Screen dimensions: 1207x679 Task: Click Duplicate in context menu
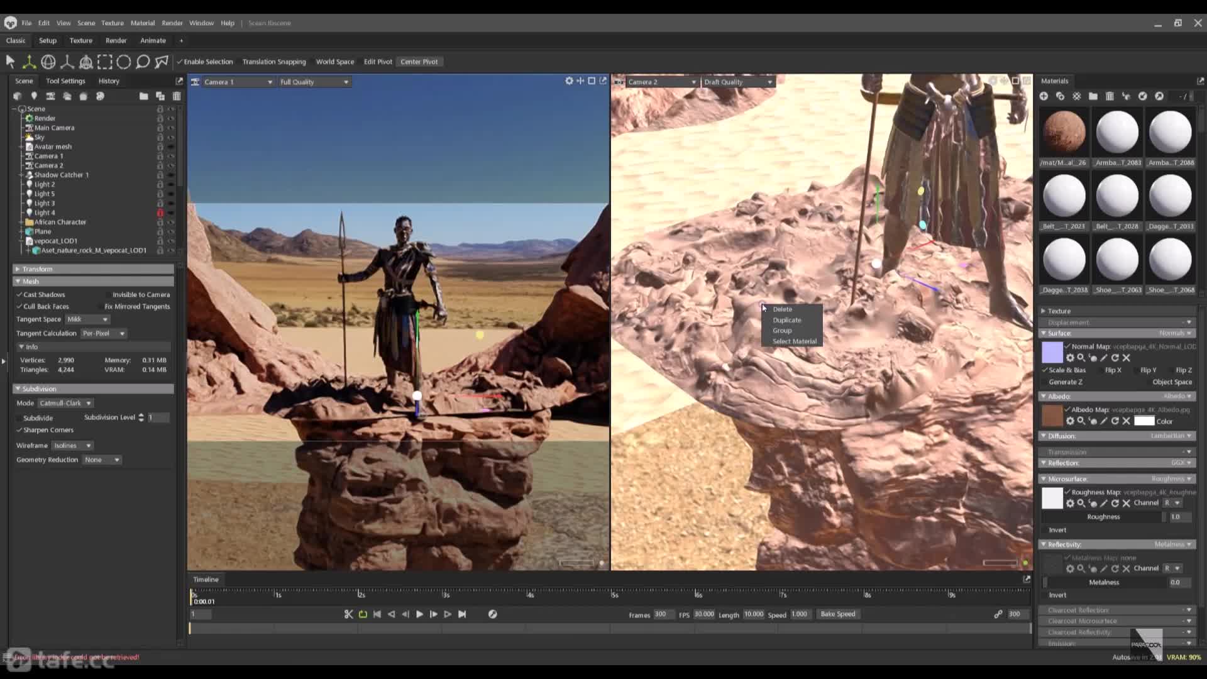(x=786, y=320)
